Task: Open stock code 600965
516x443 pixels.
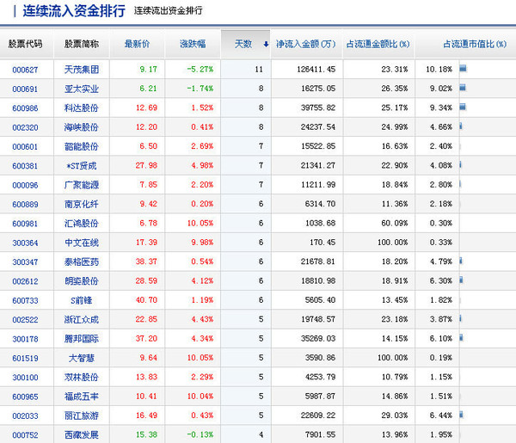Action: [x=25, y=397]
